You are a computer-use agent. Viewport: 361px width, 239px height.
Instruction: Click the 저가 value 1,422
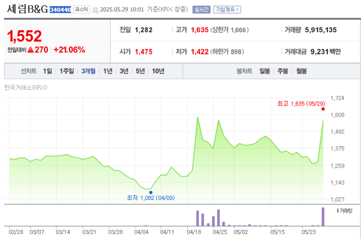coord(200,52)
